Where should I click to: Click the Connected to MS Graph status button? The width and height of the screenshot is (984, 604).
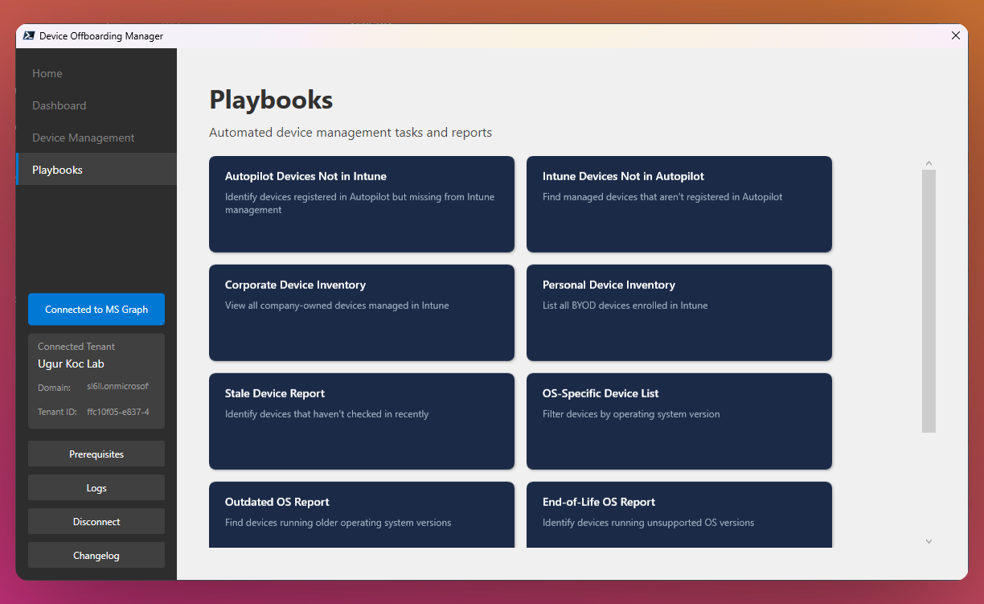96,309
